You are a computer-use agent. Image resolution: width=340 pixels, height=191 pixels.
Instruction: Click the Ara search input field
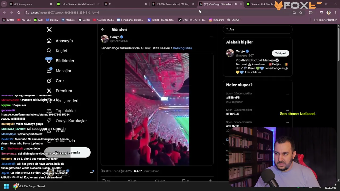[x=258, y=29]
